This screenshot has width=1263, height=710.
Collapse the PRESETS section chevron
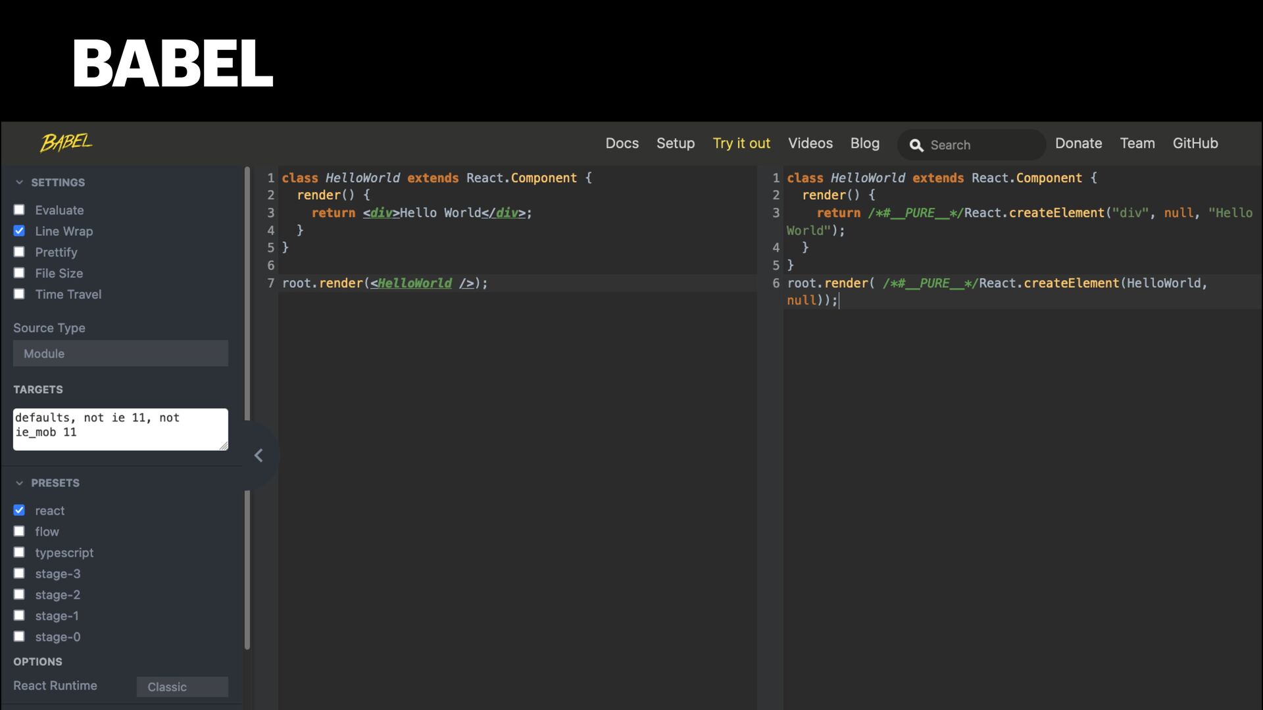(x=20, y=483)
